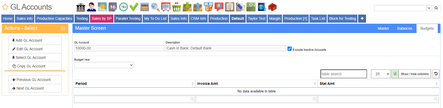The image size is (443, 108).
Task: Click the bank building icon
Action: pos(81,7)
